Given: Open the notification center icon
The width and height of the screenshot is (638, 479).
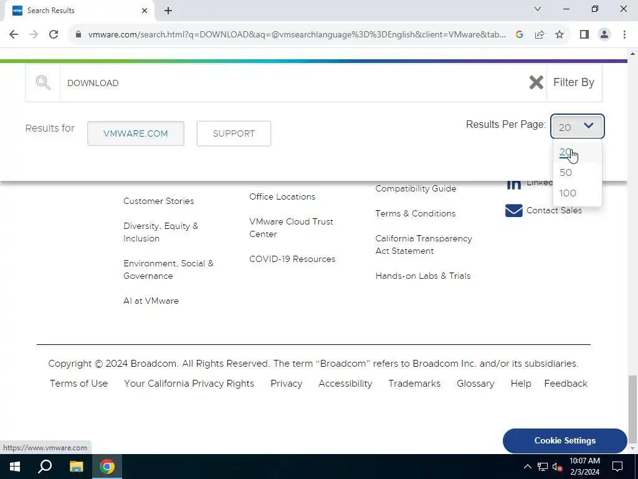Looking at the screenshot, I should pos(617,467).
